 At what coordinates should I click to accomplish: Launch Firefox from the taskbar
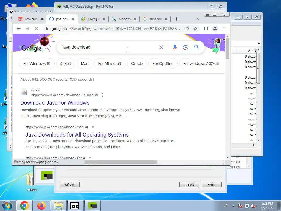pyautogui.click(x=41, y=206)
